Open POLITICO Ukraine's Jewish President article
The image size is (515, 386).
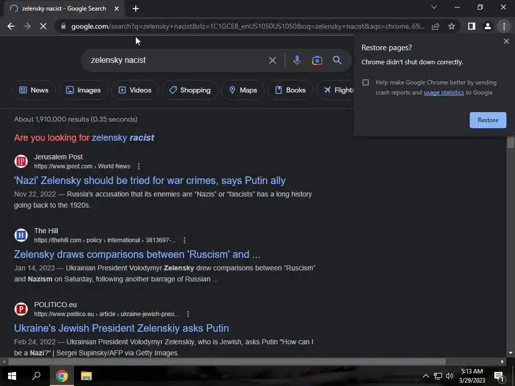point(122,328)
